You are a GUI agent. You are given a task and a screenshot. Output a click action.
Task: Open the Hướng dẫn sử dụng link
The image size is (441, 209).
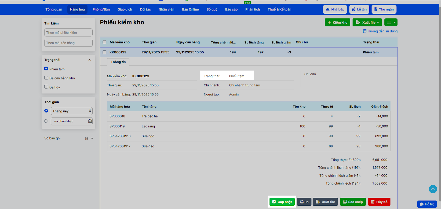click(x=380, y=31)
